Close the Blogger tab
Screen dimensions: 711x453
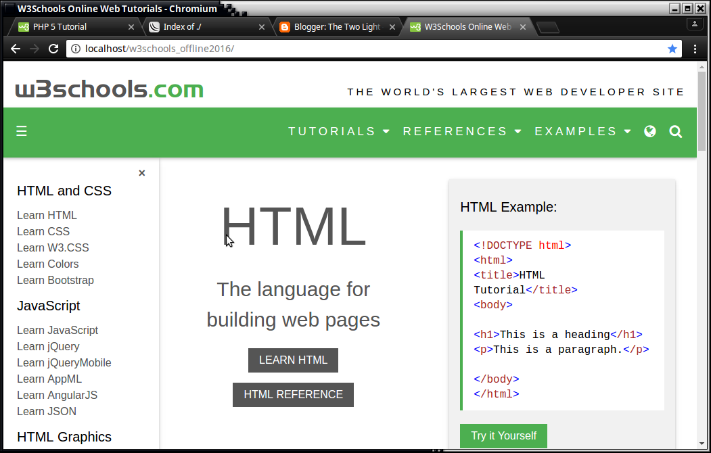click(392, 27)
